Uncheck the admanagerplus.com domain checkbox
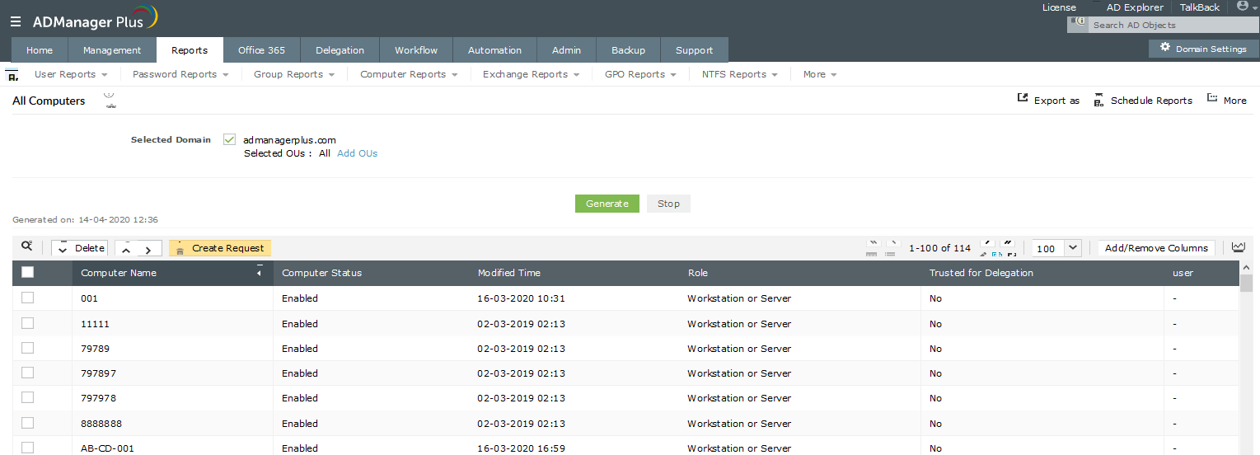Viewport: 1260px width, 455px height. (230, 140)
